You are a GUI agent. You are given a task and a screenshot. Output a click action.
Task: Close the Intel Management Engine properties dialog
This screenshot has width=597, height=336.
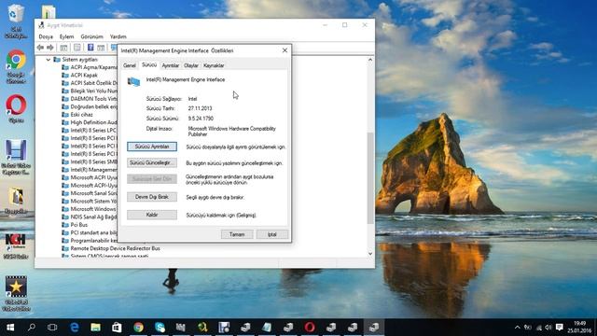click(285, 50)
